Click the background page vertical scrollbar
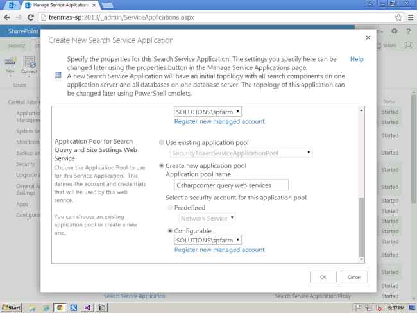Image resolution: width=417 pixels, height=313 pixels. pyautogui.click(x=414, y=149)
